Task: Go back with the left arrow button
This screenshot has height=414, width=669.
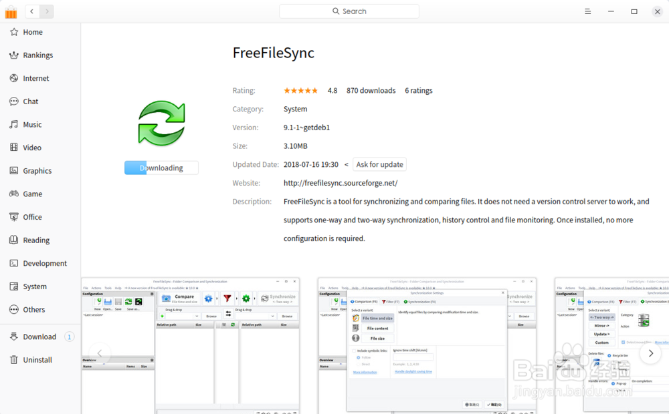Action: pyautogui.click(x=32, y=11)
